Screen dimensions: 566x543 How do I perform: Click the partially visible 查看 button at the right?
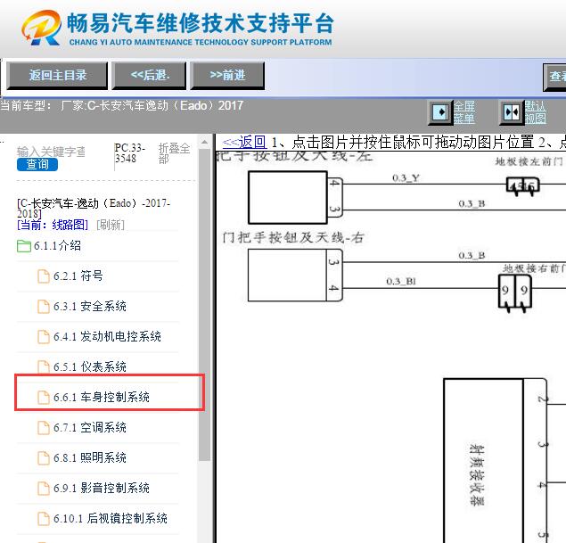tap(555, 77)
